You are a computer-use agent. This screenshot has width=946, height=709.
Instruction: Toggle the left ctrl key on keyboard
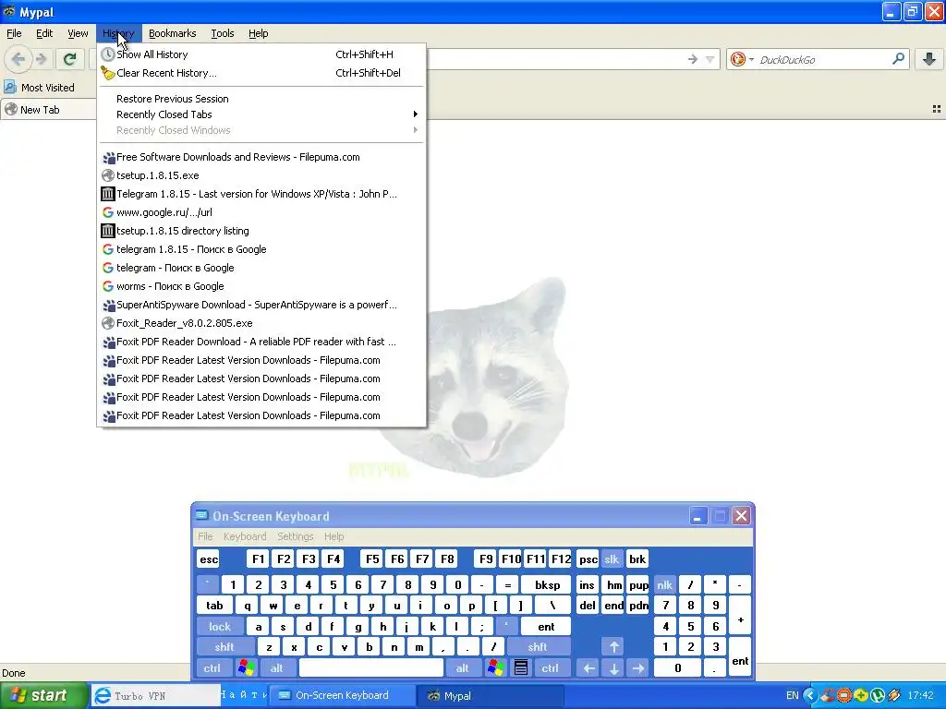[212, 668]
